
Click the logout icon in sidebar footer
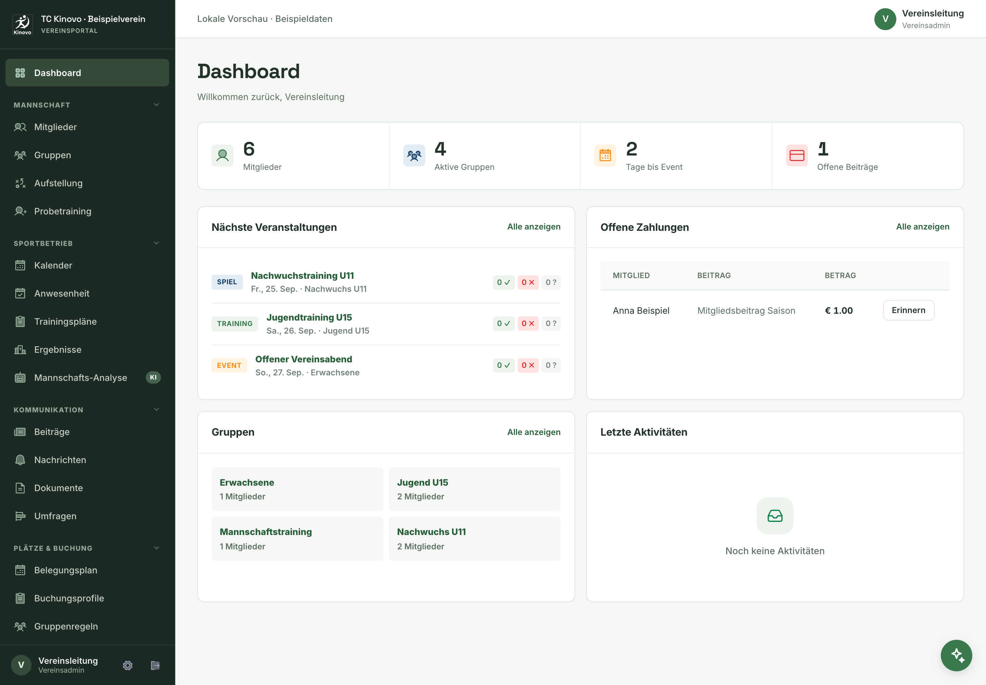[x=155, y=665]
